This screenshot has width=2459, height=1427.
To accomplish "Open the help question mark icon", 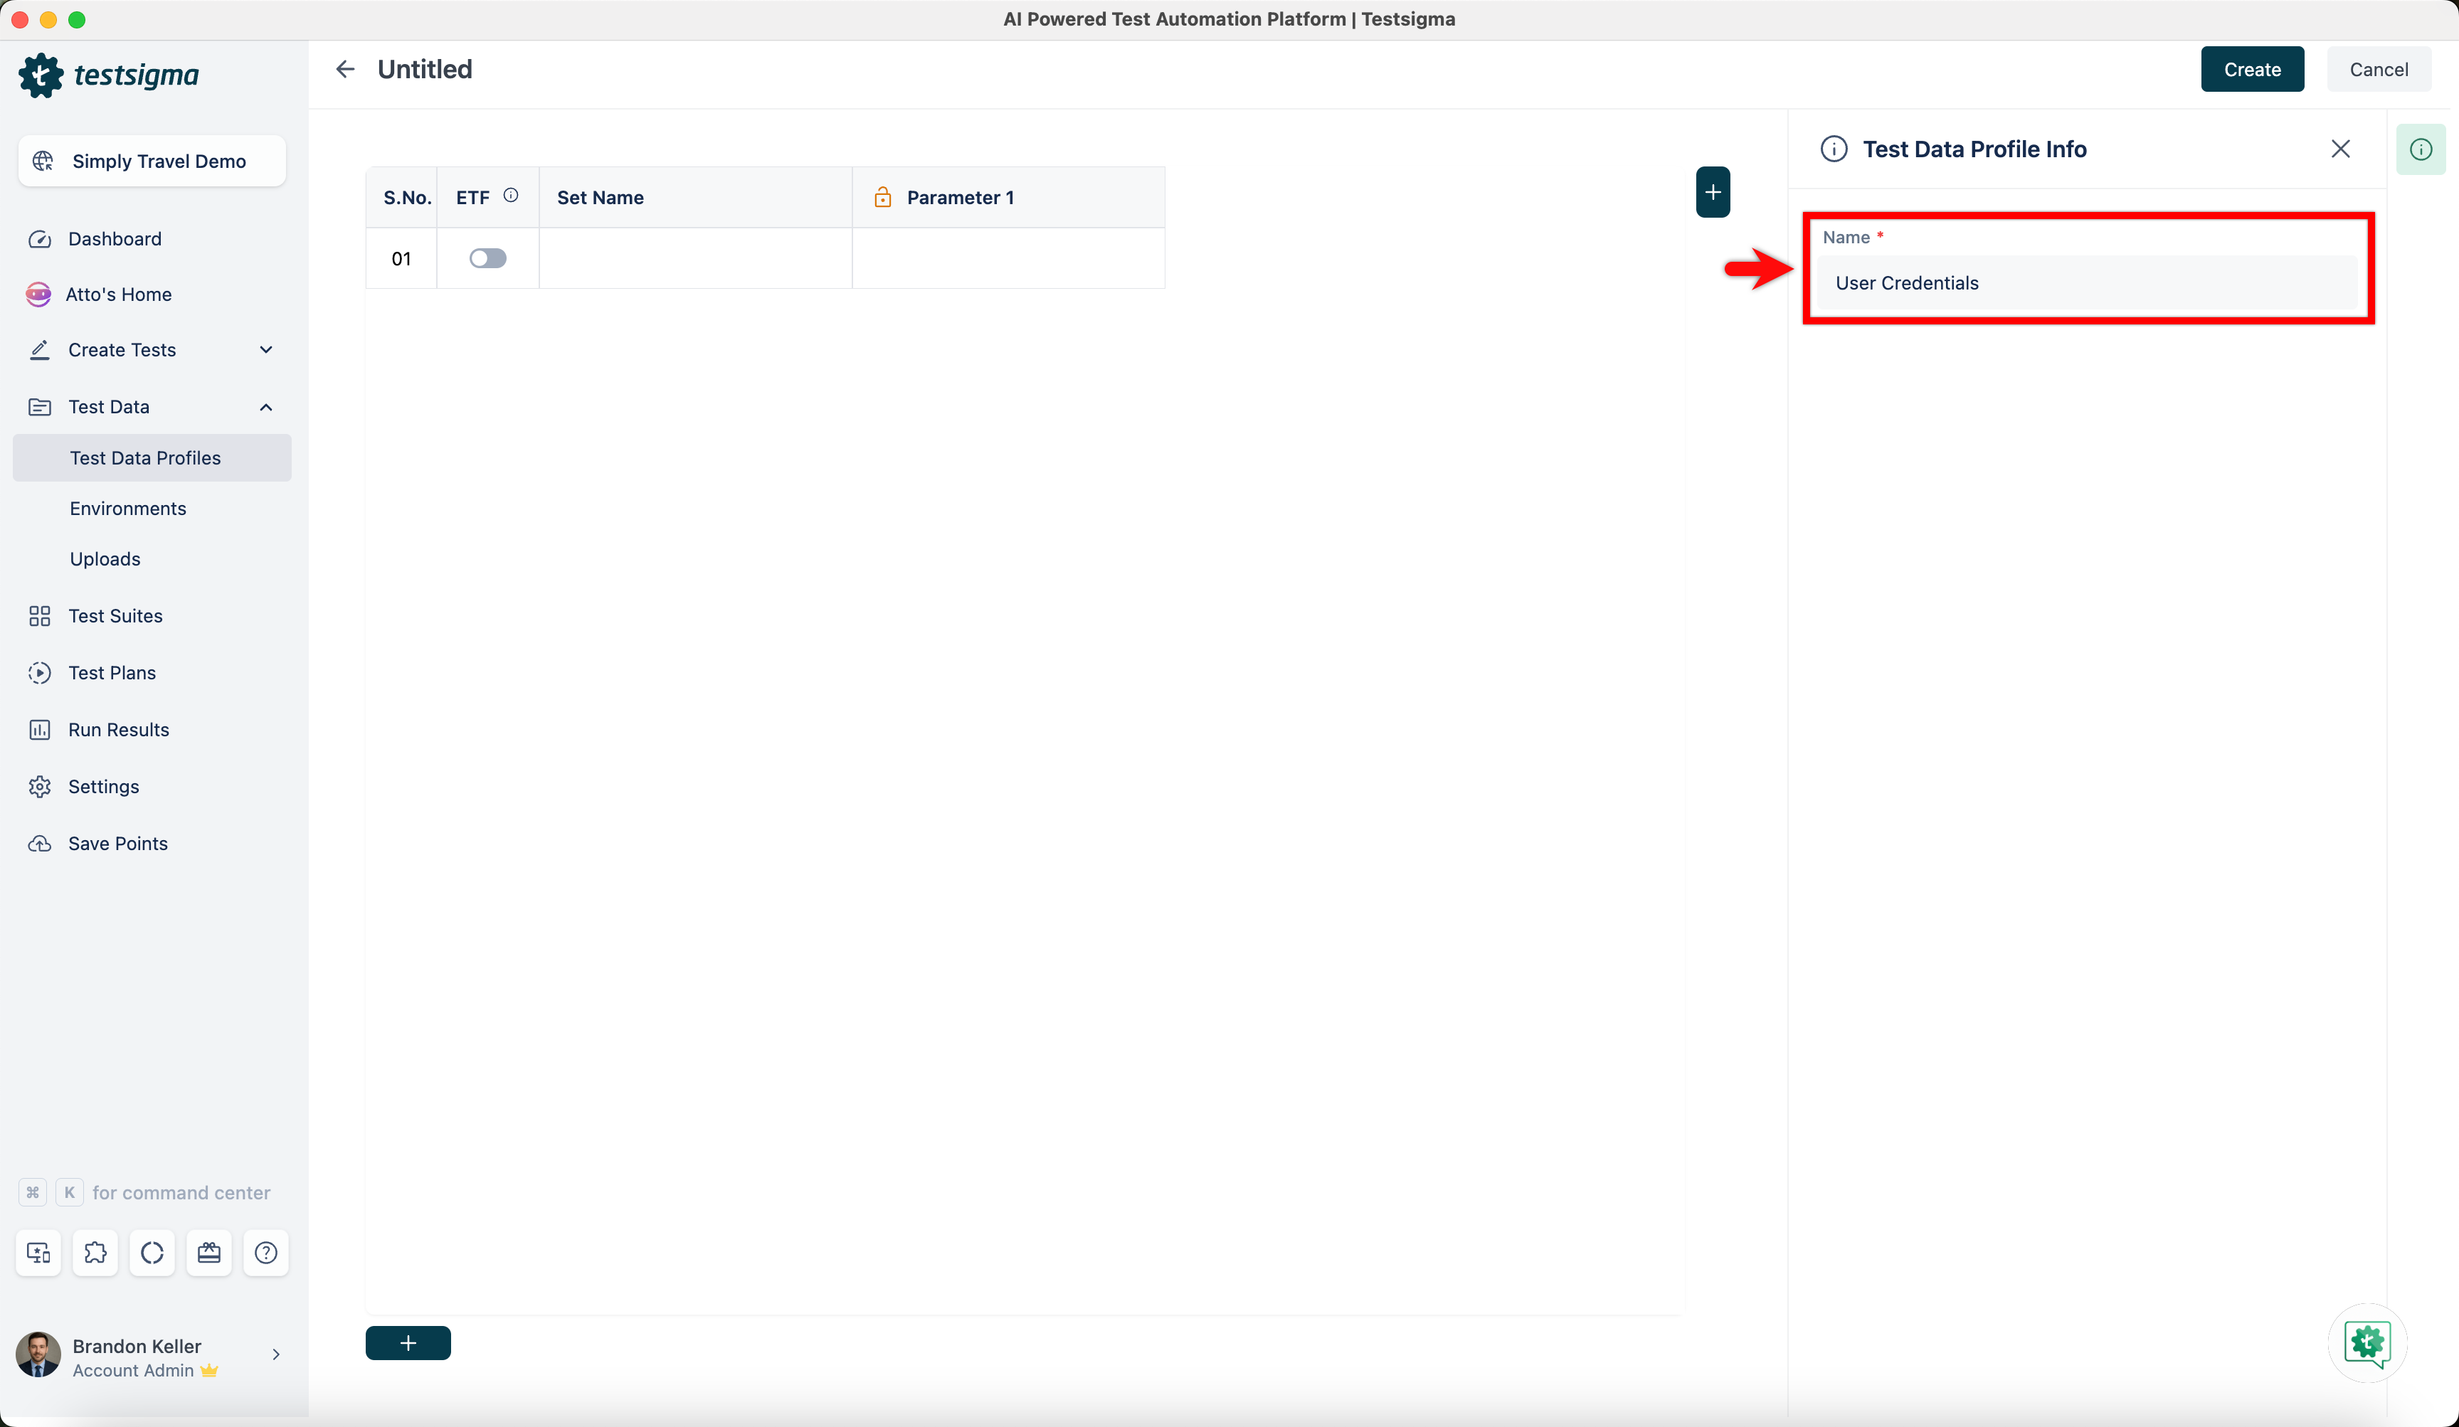I will [265, 1253].
